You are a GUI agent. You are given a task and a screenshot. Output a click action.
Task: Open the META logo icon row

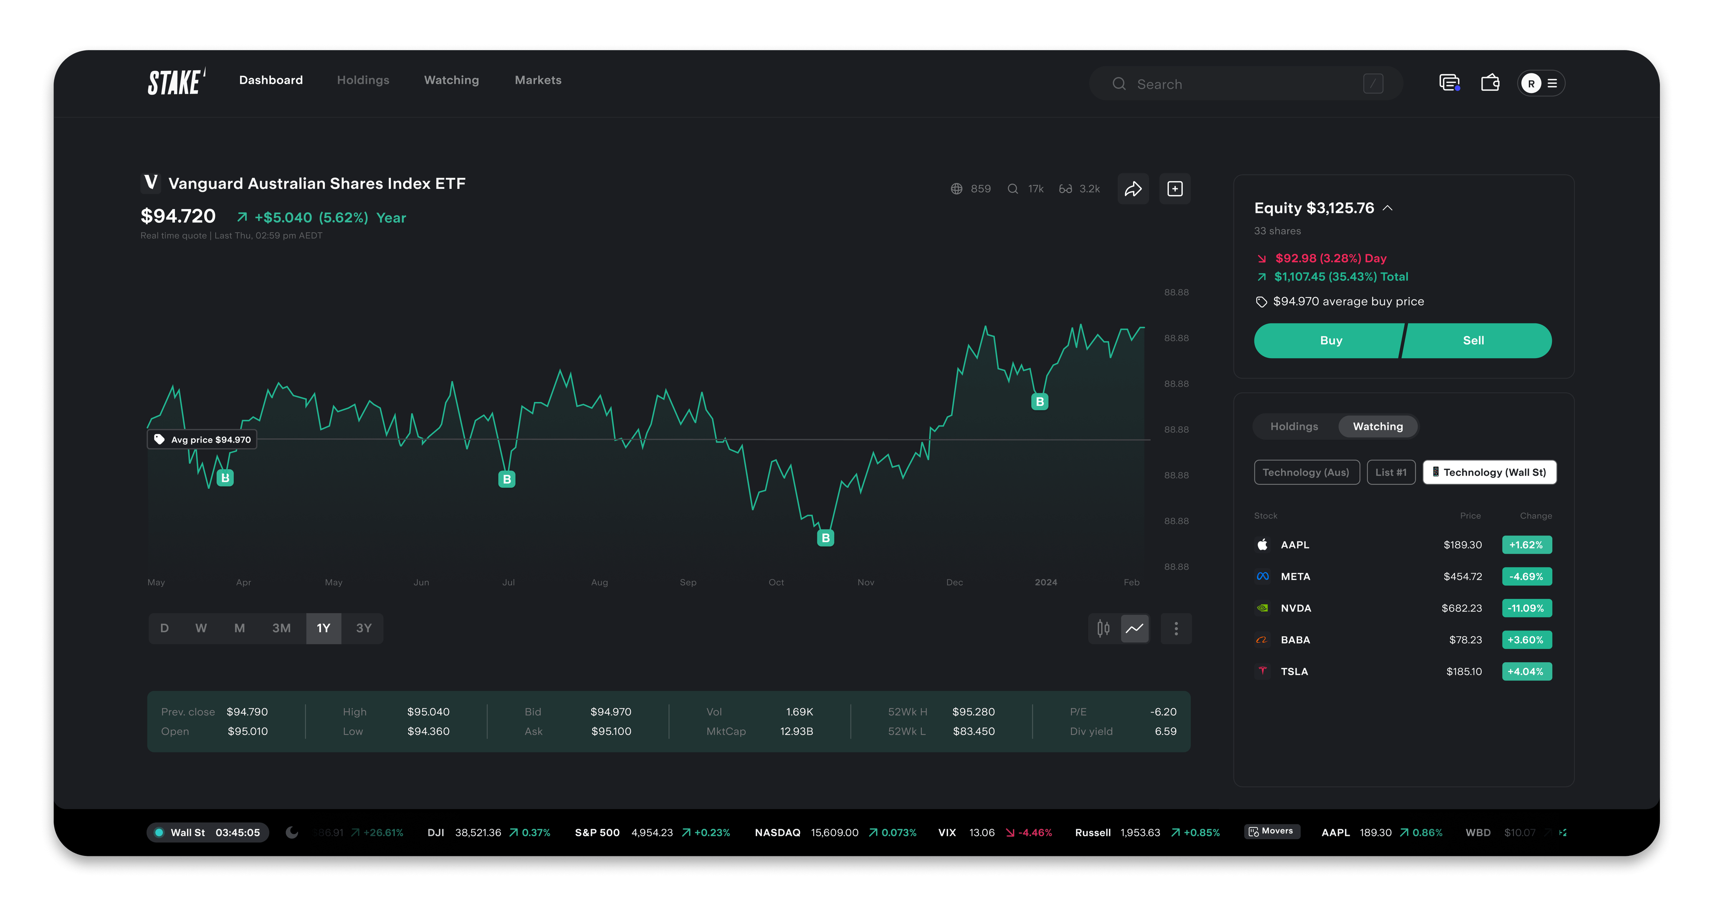tap(1262, 576)
